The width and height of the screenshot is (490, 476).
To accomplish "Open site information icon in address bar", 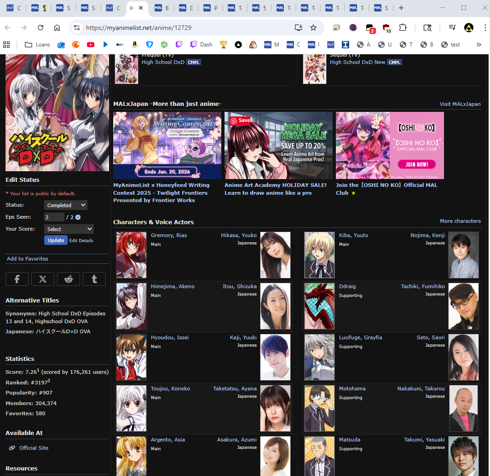I will (77, 28).
